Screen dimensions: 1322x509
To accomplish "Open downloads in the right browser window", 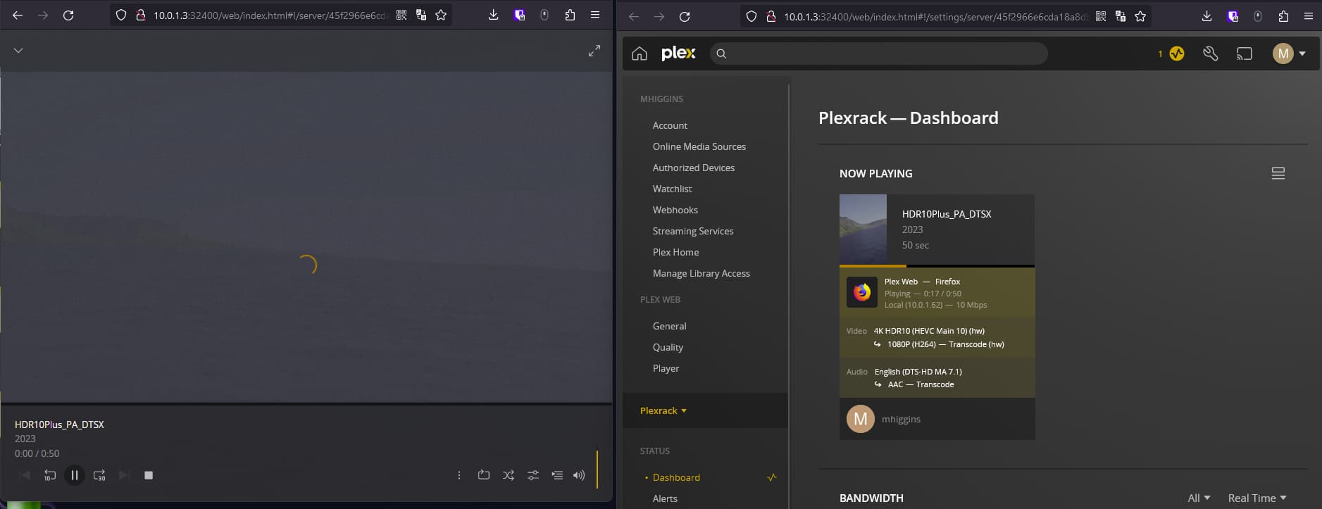I will 1206,16.
